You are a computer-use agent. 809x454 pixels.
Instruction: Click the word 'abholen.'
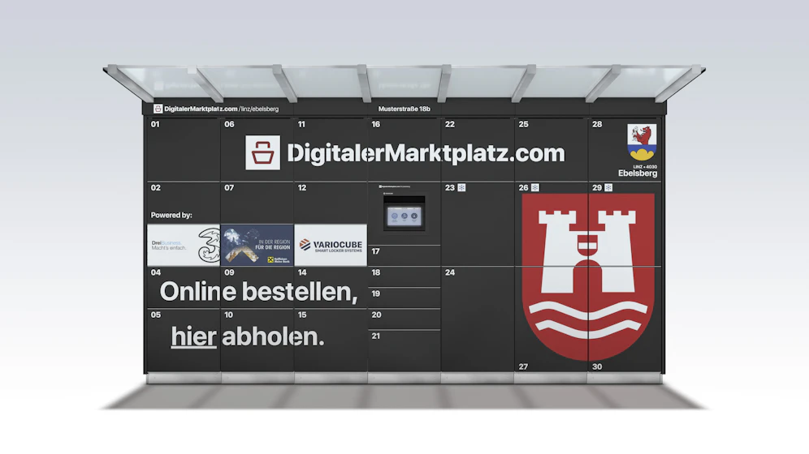(x=273, y=336)
